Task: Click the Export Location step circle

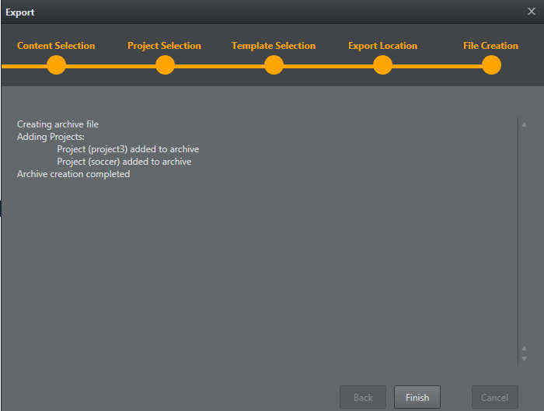Action: click(x=382, y=65)
